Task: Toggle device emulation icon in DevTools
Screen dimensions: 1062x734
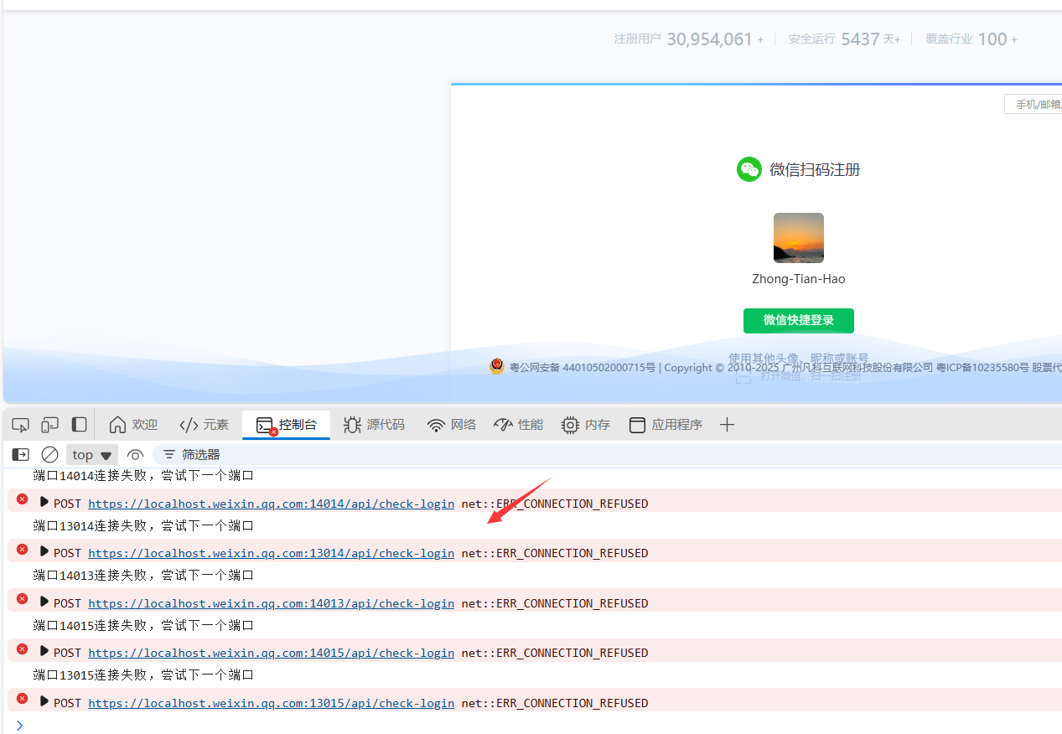Action: pyautogui.click(x=50, y=425)
